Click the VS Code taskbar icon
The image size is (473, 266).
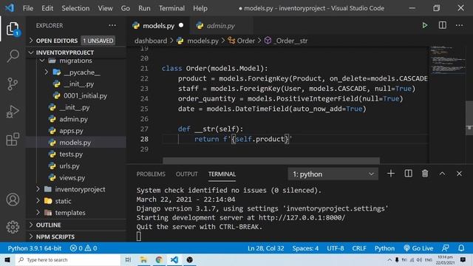[174, 259]
